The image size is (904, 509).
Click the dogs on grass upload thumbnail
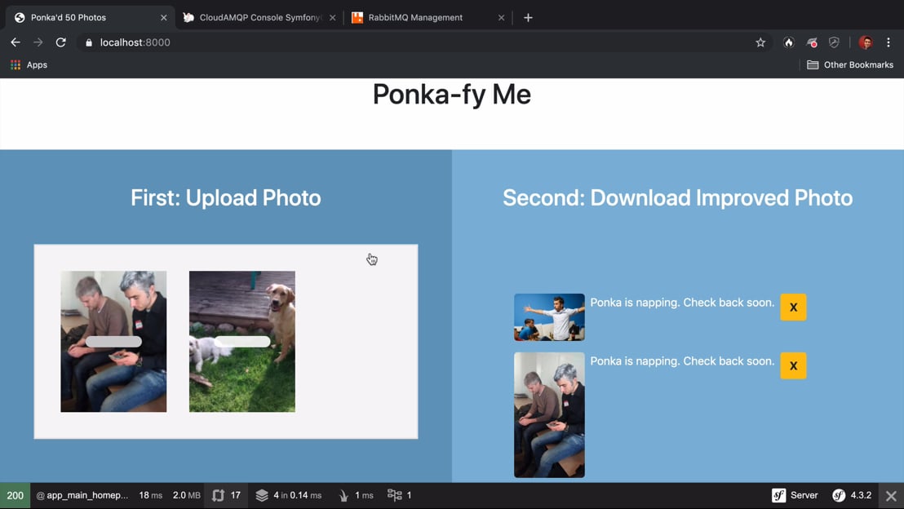[242, 341]
